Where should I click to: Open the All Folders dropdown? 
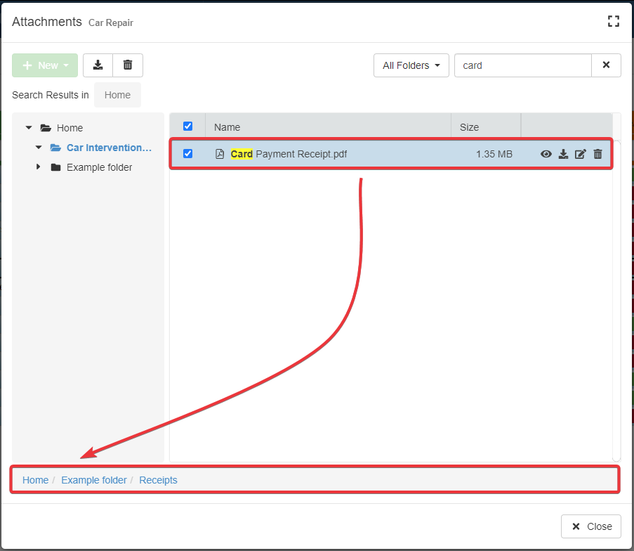click(x=411, y=65)
